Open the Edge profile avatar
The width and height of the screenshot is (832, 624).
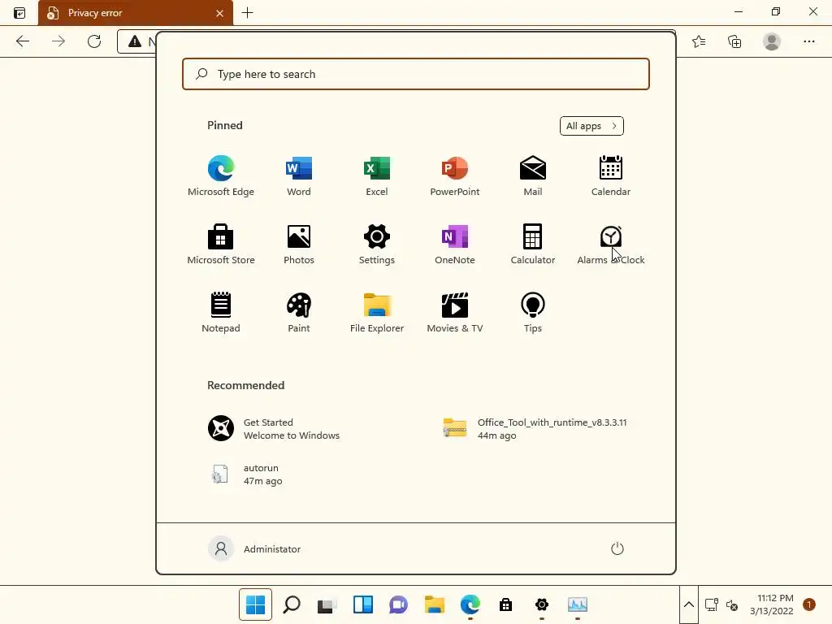tap(772, 41)
